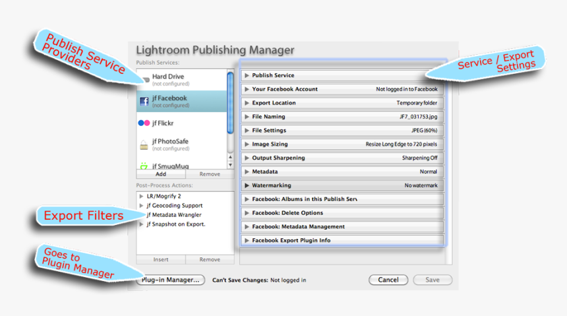Screen dimensions: 567x316
Task: Click the 'Sharpening Off' value
Action: click(420, 158)
